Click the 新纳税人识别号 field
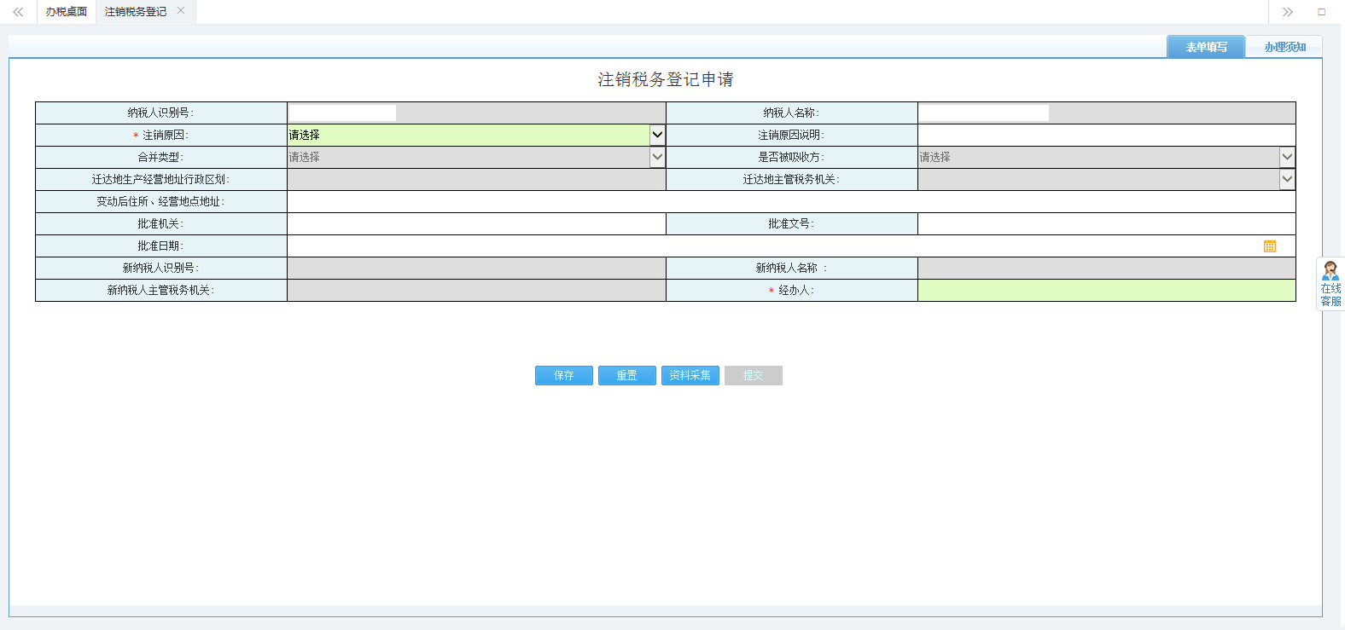The image size is (1345, 630). [x=476, y=268]
